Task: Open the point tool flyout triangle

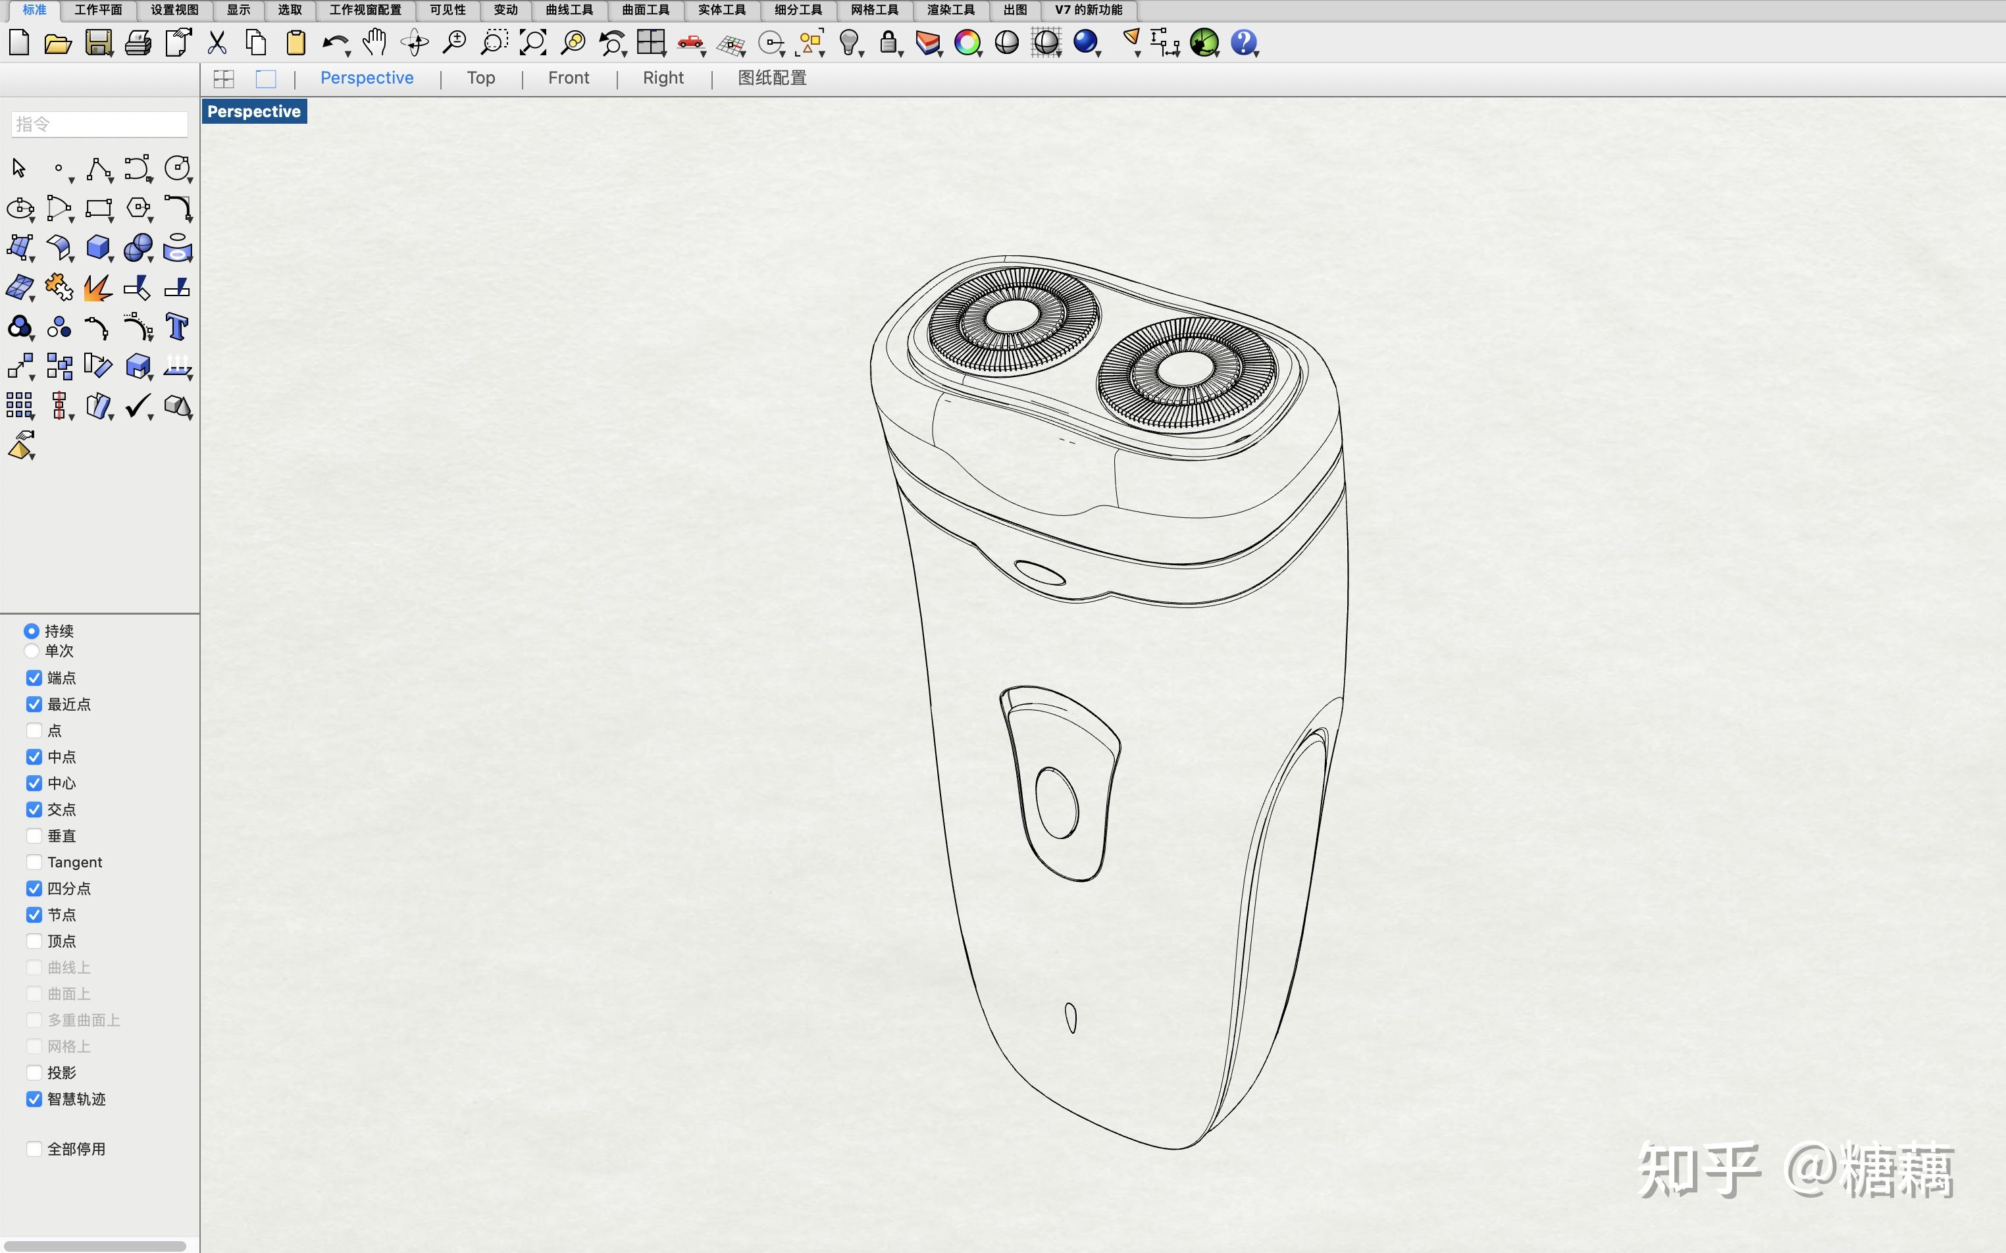Action: 72,181
